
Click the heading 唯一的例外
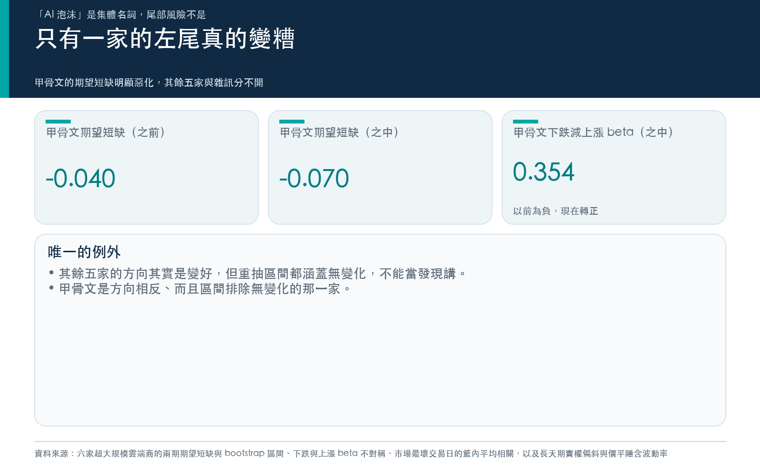(84, 252)
